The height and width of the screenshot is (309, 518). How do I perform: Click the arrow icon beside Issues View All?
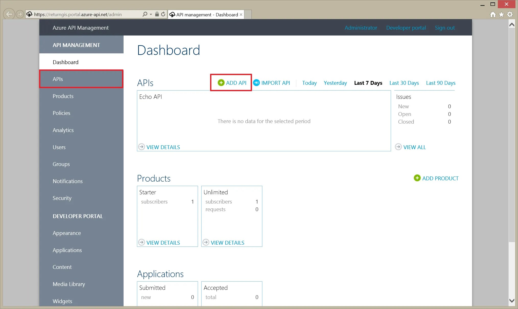pyautogui.click(x=398, y=147)
